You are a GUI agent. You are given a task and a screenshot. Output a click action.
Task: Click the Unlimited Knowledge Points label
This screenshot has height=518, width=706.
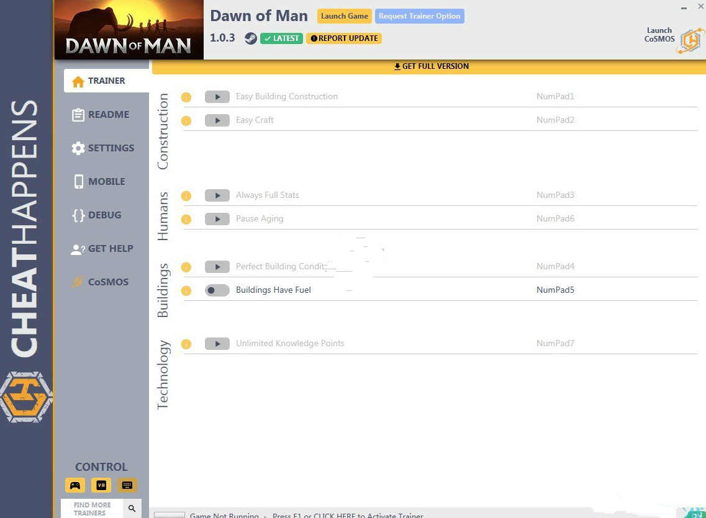click(x=290, y=344)
